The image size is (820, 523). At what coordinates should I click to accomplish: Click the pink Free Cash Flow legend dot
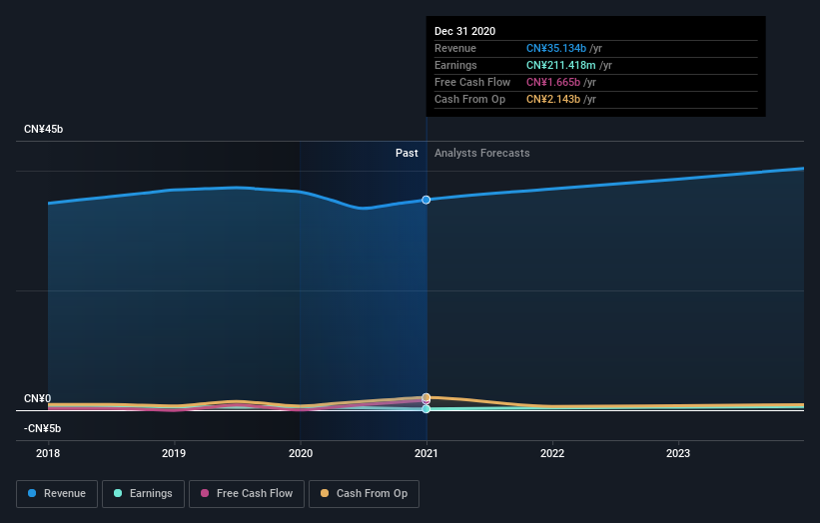205,493
